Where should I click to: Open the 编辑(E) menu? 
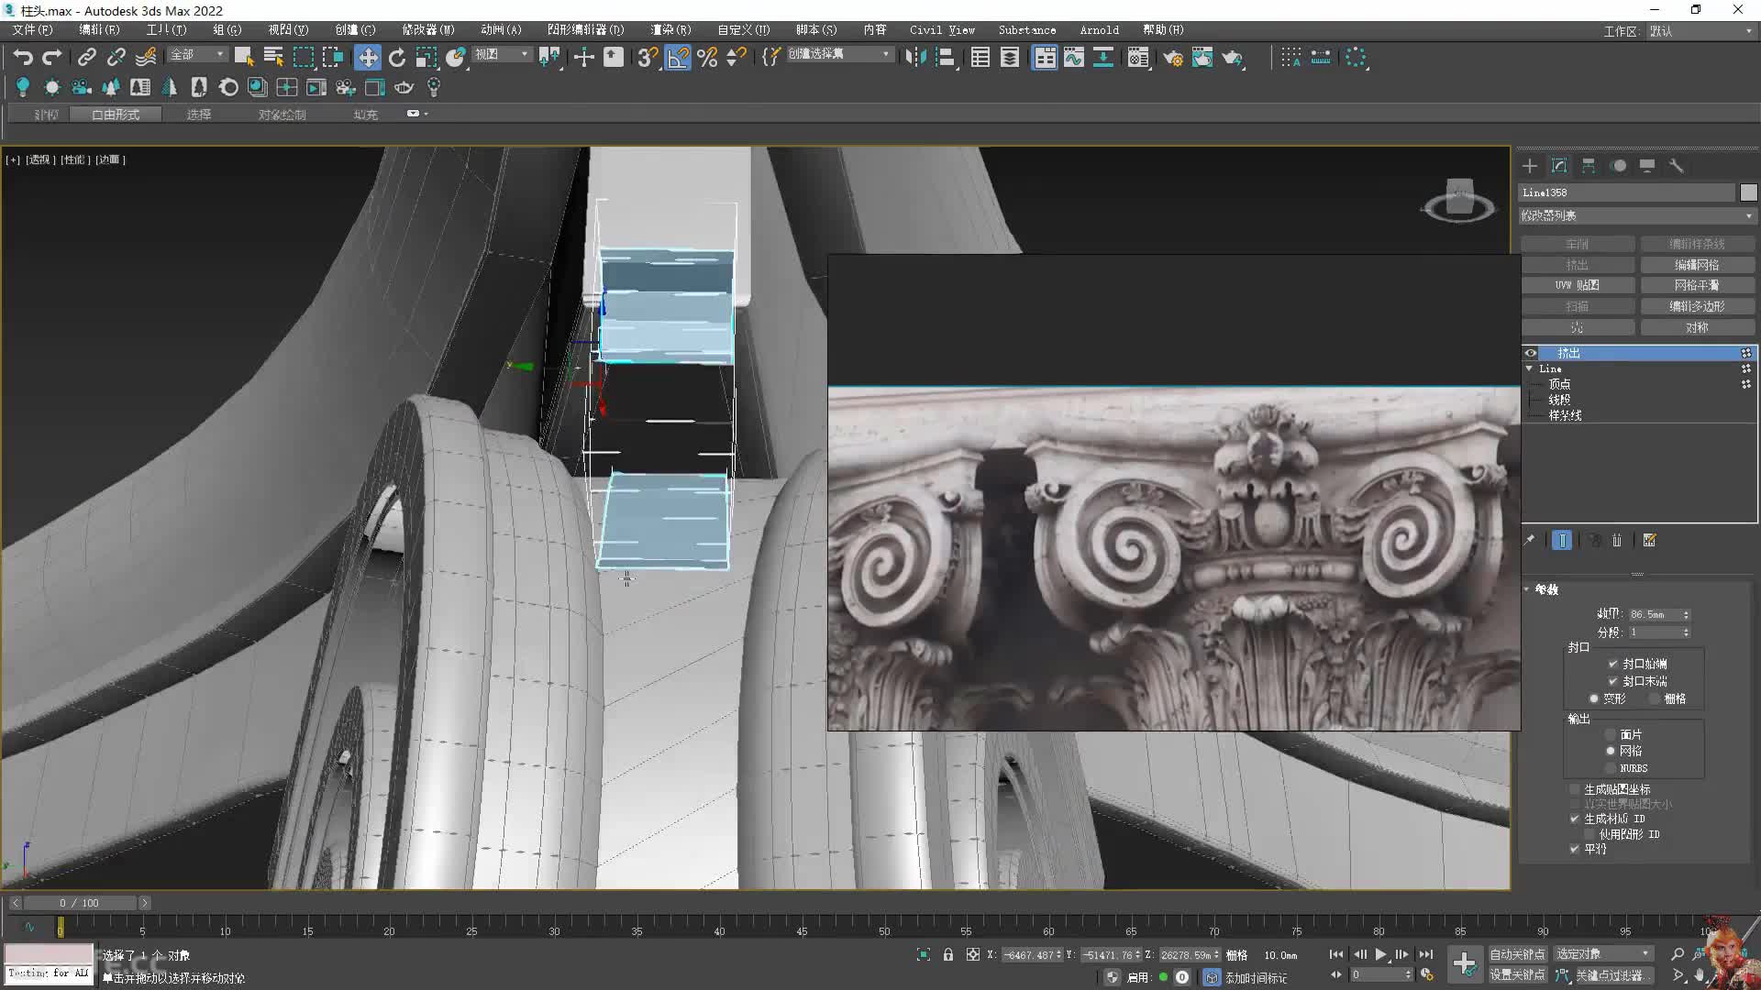(99, 30)
